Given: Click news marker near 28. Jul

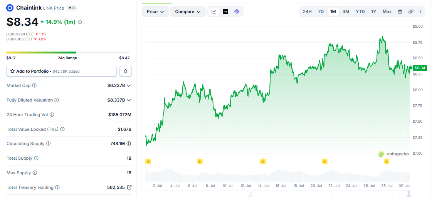Looking at the screenshot, I should tap(386, 162).
